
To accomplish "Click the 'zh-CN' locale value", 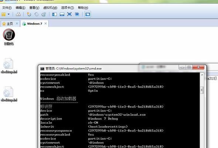I will (x=93, y=123).
